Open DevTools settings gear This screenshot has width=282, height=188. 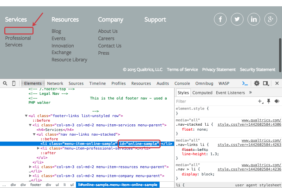tap(256, 83)
